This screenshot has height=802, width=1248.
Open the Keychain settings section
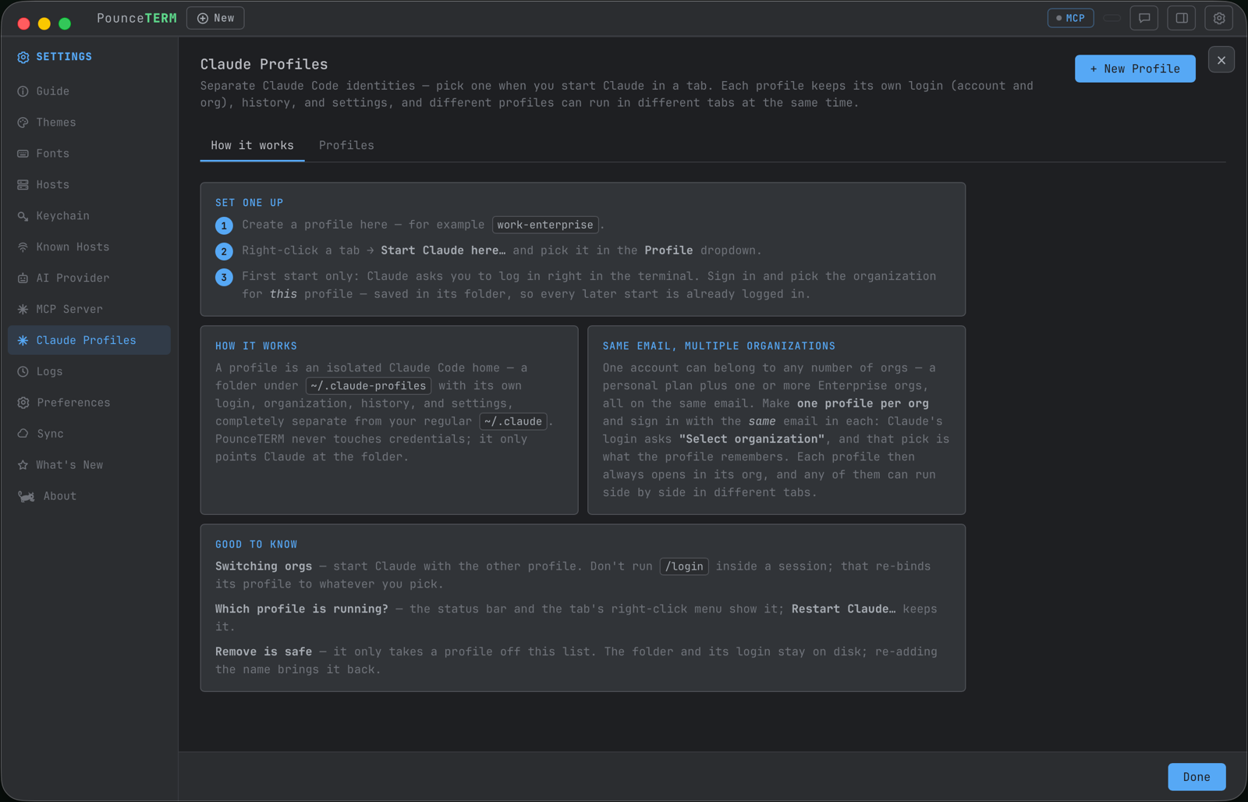pos(89,216)
